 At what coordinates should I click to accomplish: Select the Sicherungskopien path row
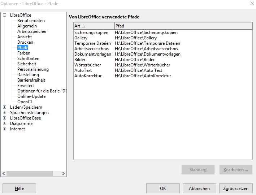pos(163,32)
